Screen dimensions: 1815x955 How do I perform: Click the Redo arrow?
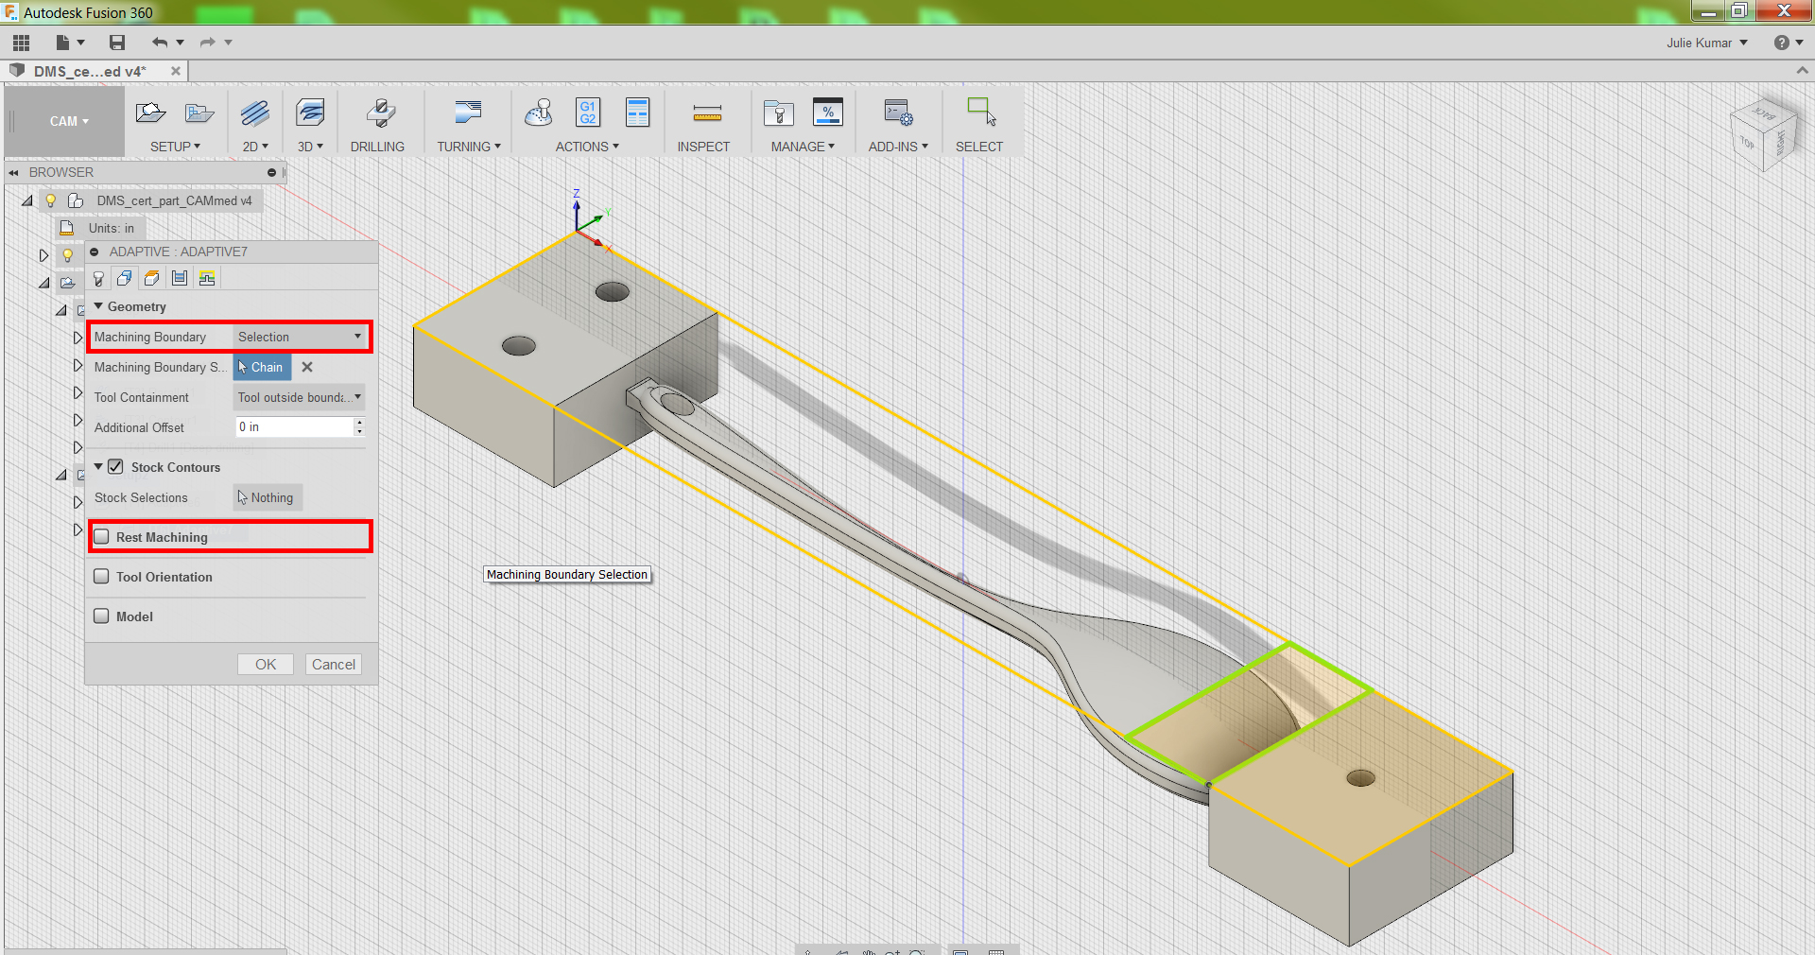pyautogui.click(x=207, y=43)
